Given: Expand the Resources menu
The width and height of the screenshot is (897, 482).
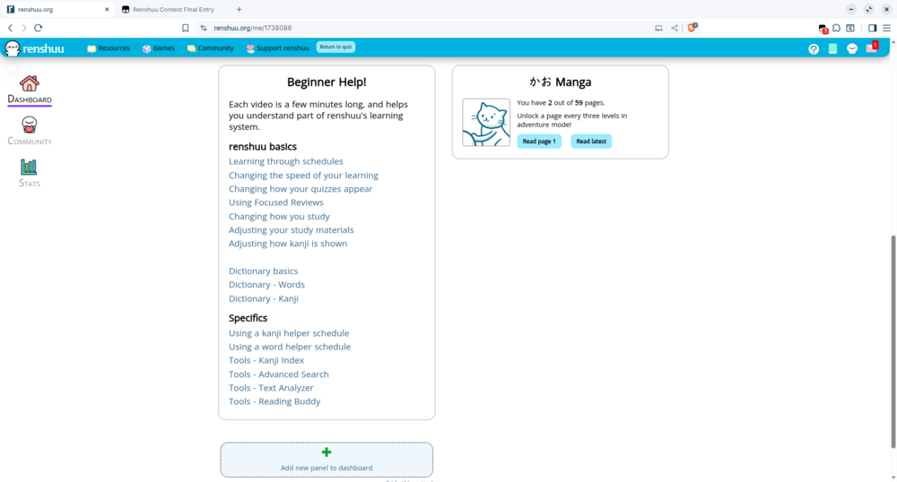Looking at the screenshot, I should (x=109, y=48).
